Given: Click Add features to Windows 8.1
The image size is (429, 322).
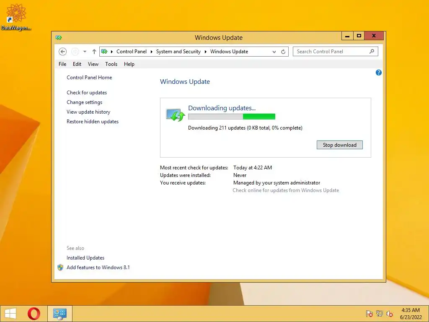Looking at the screenshot, I should coord(98,267).
